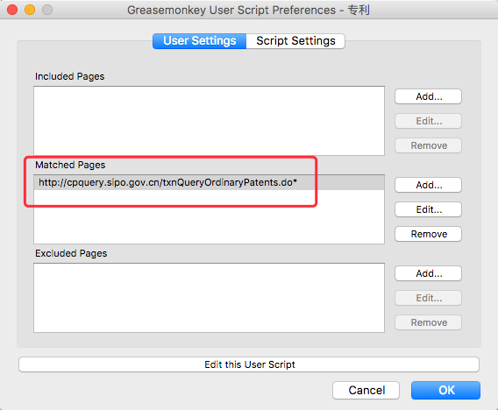Close the Greasemonkey preferences window
The image size is (498, 410).
12,10
